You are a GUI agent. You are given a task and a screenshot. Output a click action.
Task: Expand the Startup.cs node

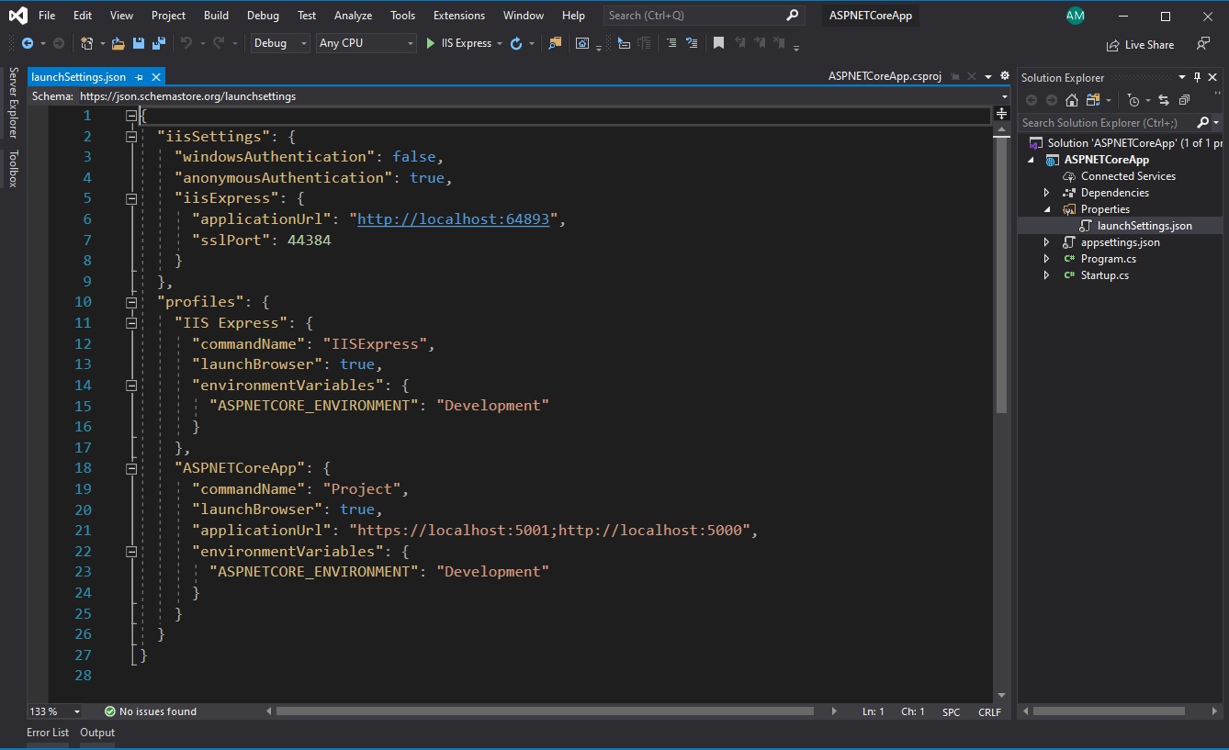[x=1046, y=275]
